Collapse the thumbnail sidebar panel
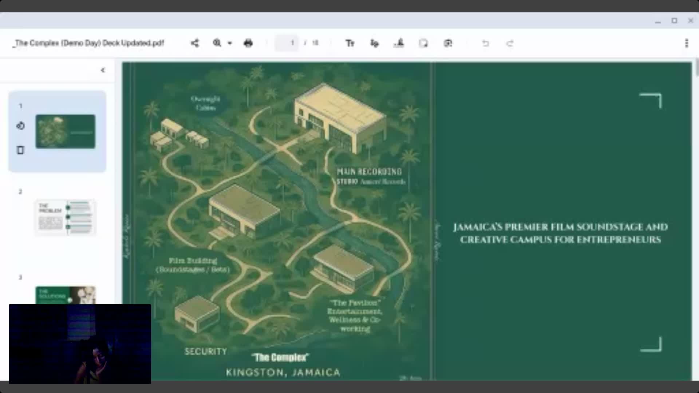 pos(103,70)
